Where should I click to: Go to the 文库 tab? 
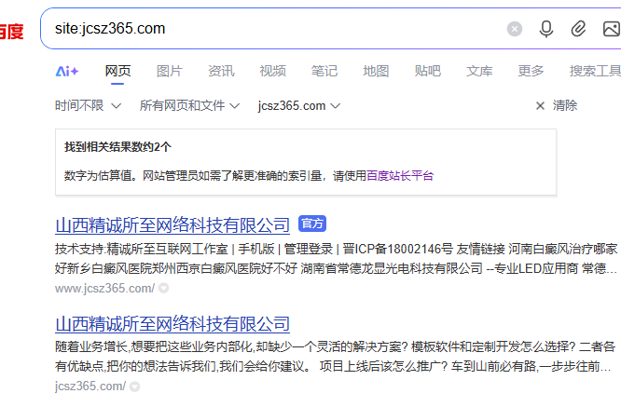click(x=479, y=71)
